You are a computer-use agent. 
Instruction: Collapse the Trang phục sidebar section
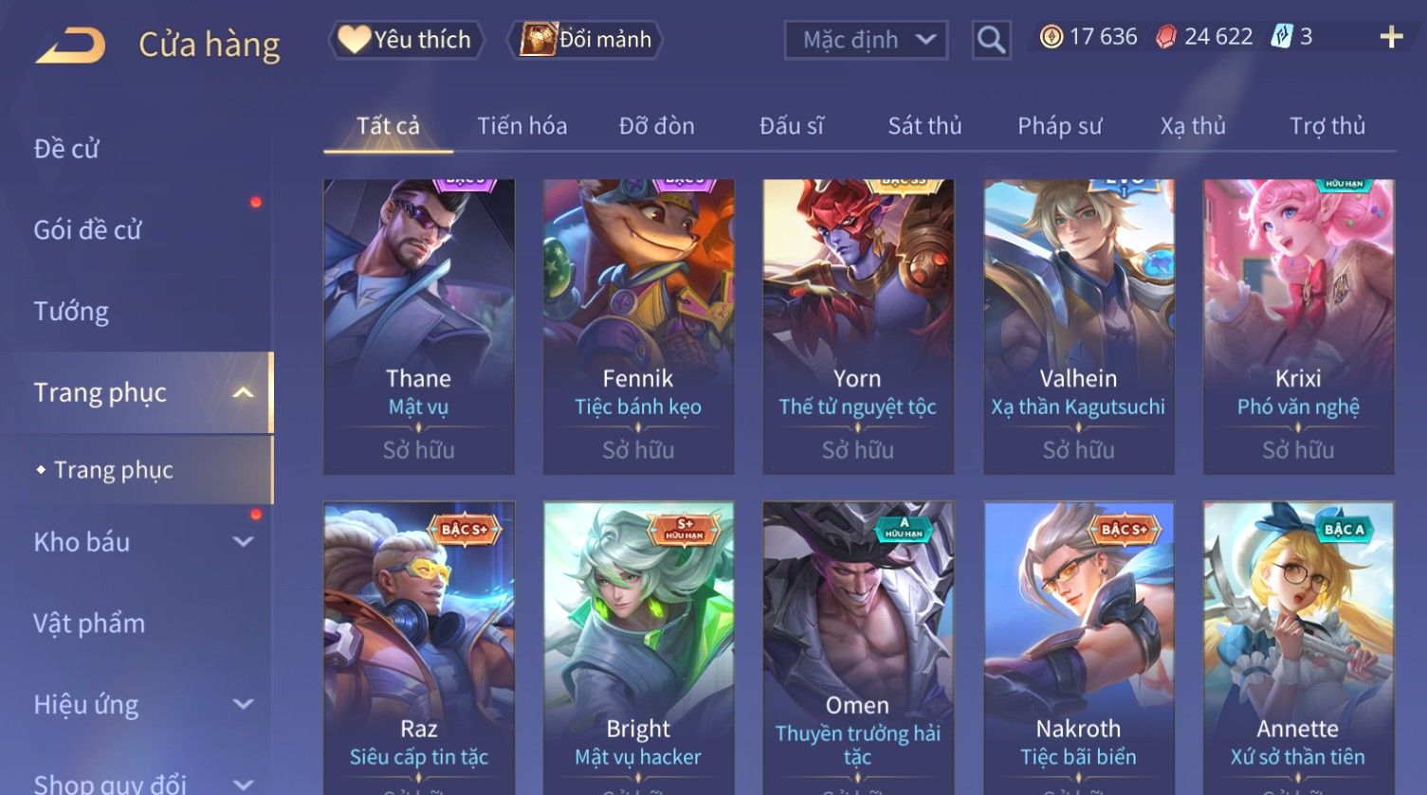[x=244, y=392]
